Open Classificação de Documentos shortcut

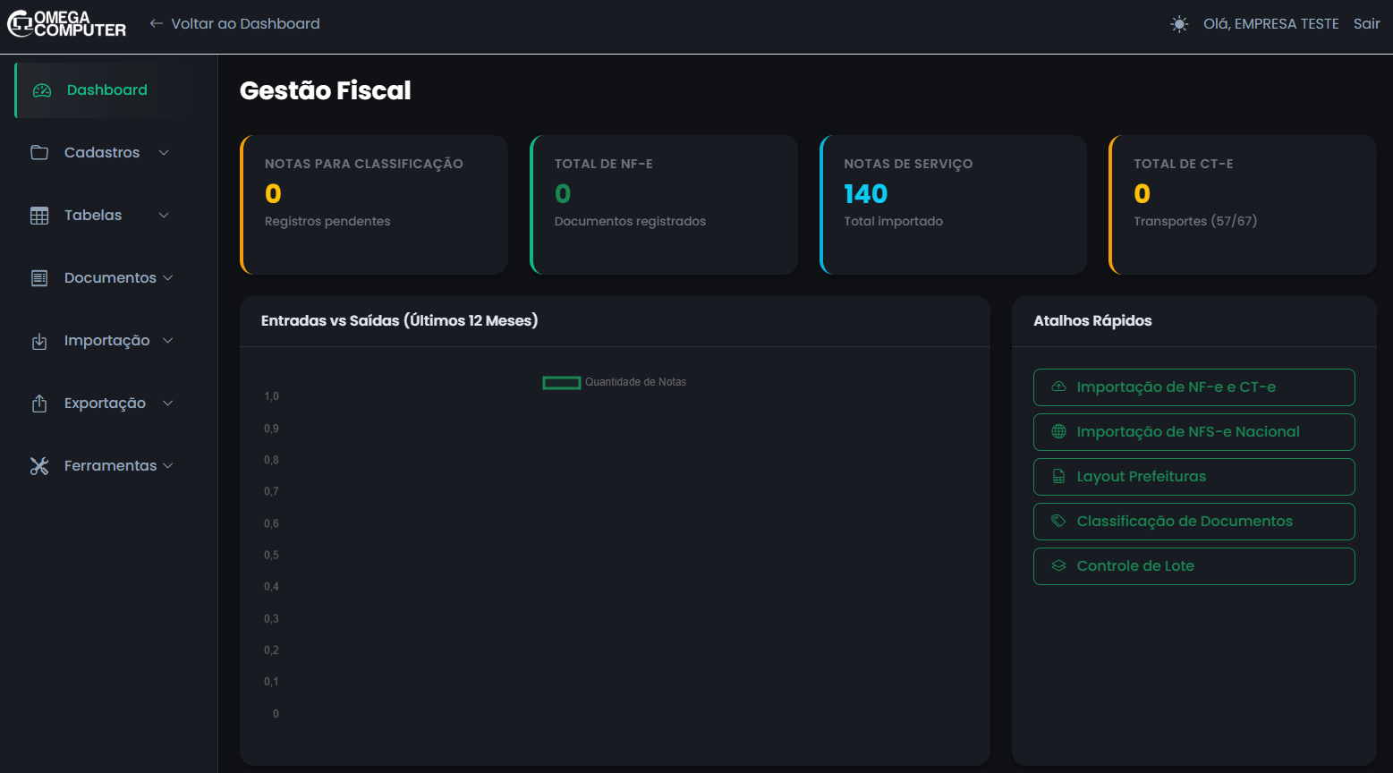pyautogui.click(x=1193, y=522)
